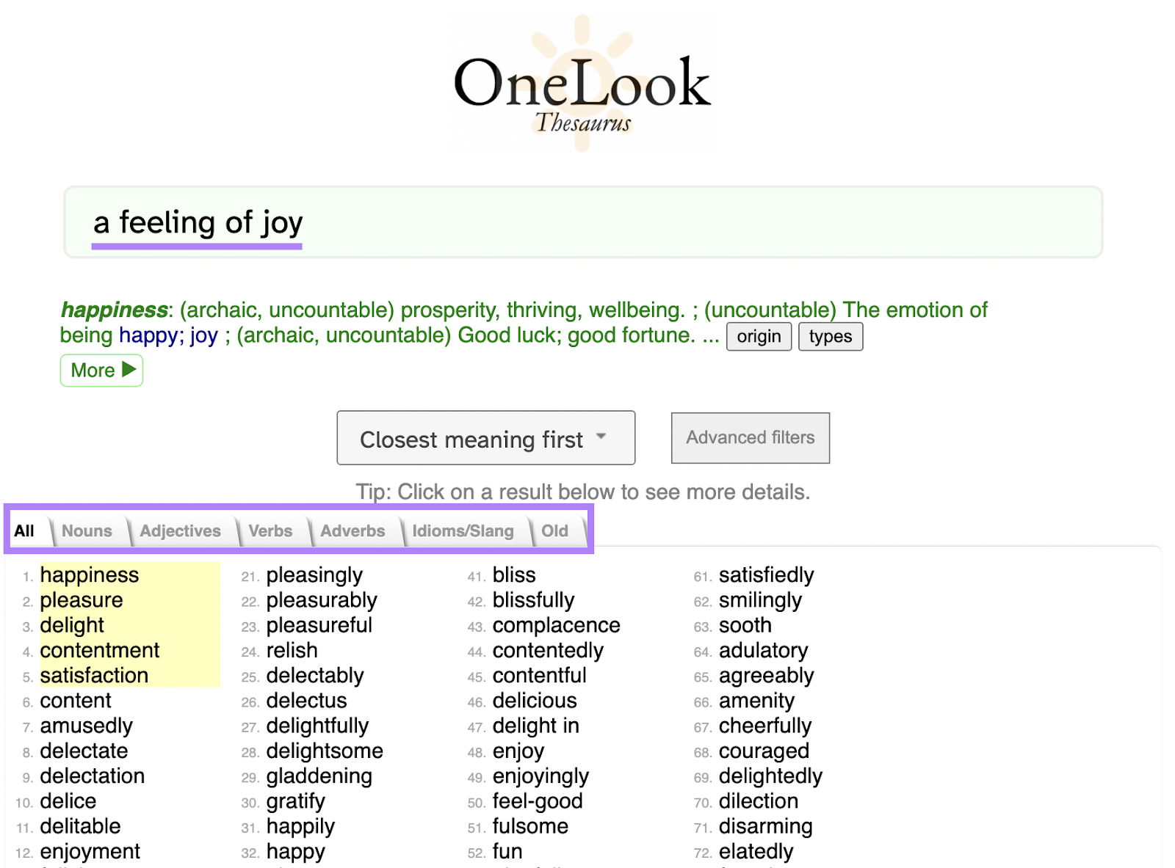Image resolution: width=1175 pixels, height=868 pixels.
Task: Click the result word 'cheerfully'
Action: coord(765,726)
